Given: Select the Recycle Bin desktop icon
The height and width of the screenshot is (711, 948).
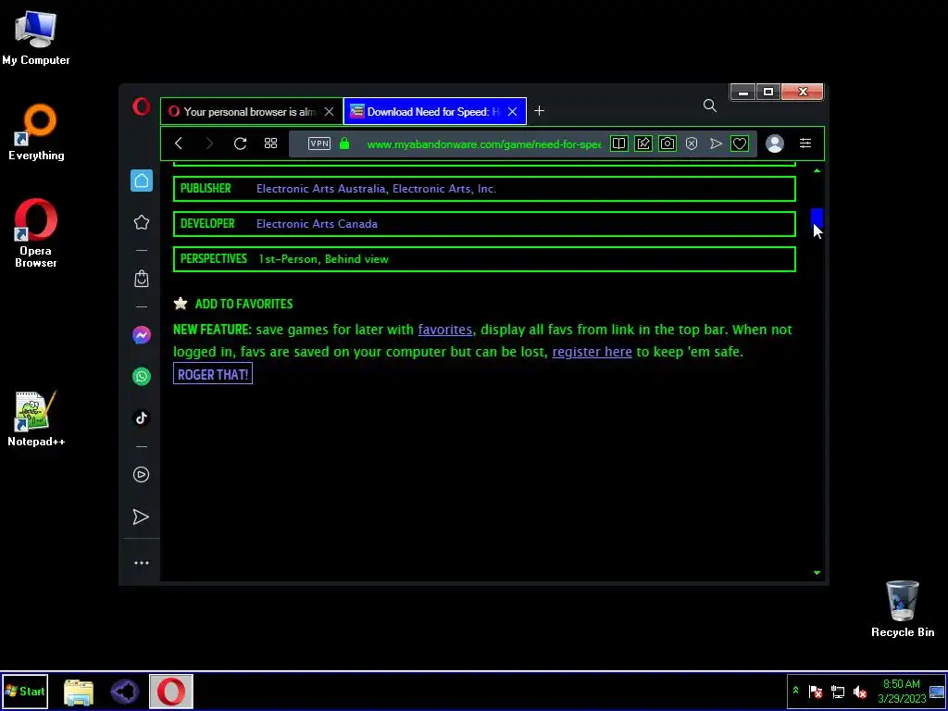Looking at the screenshot, I should [x=903, y=609].
